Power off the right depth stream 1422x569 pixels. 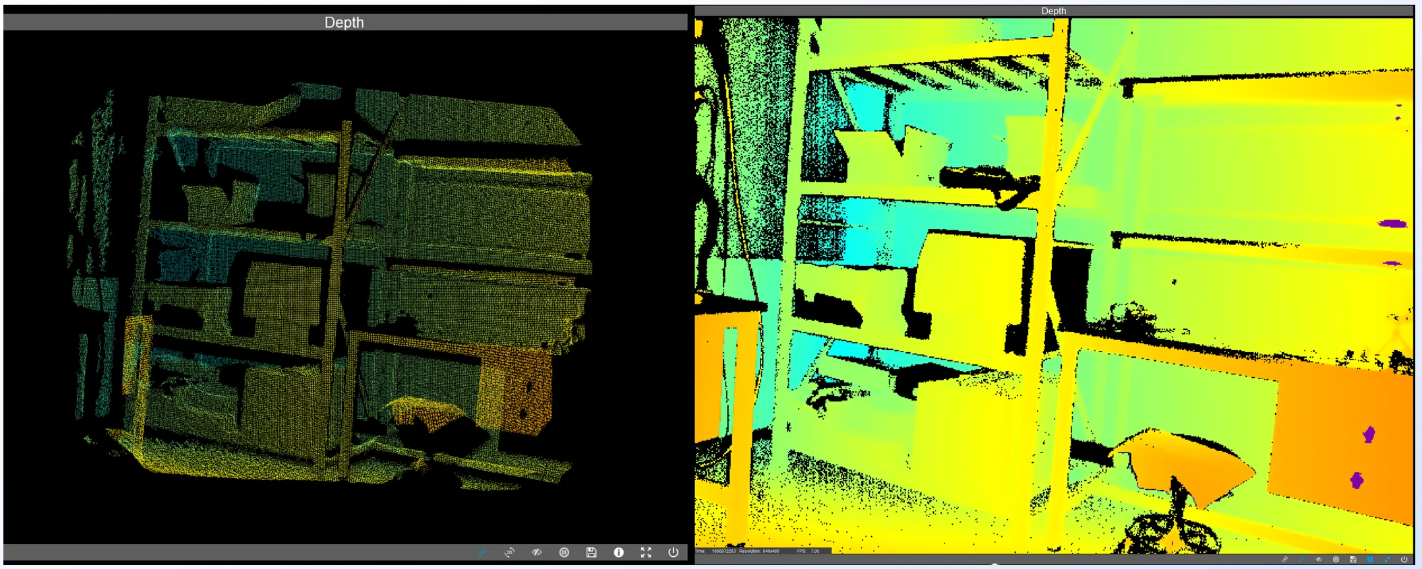click(1404, 559)
